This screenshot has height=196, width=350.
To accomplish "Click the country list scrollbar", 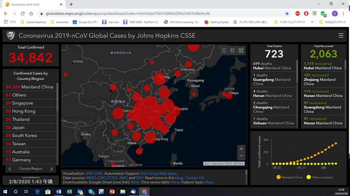I will click(57, 97).
